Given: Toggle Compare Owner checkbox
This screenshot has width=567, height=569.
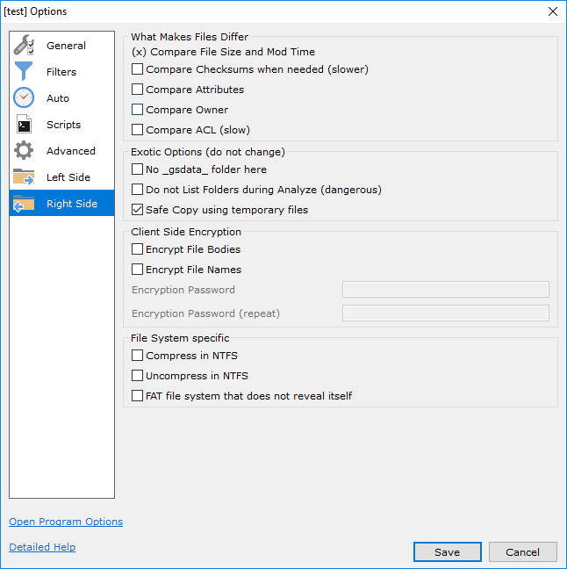Looking at the screenshot, I should coord(137,110).
